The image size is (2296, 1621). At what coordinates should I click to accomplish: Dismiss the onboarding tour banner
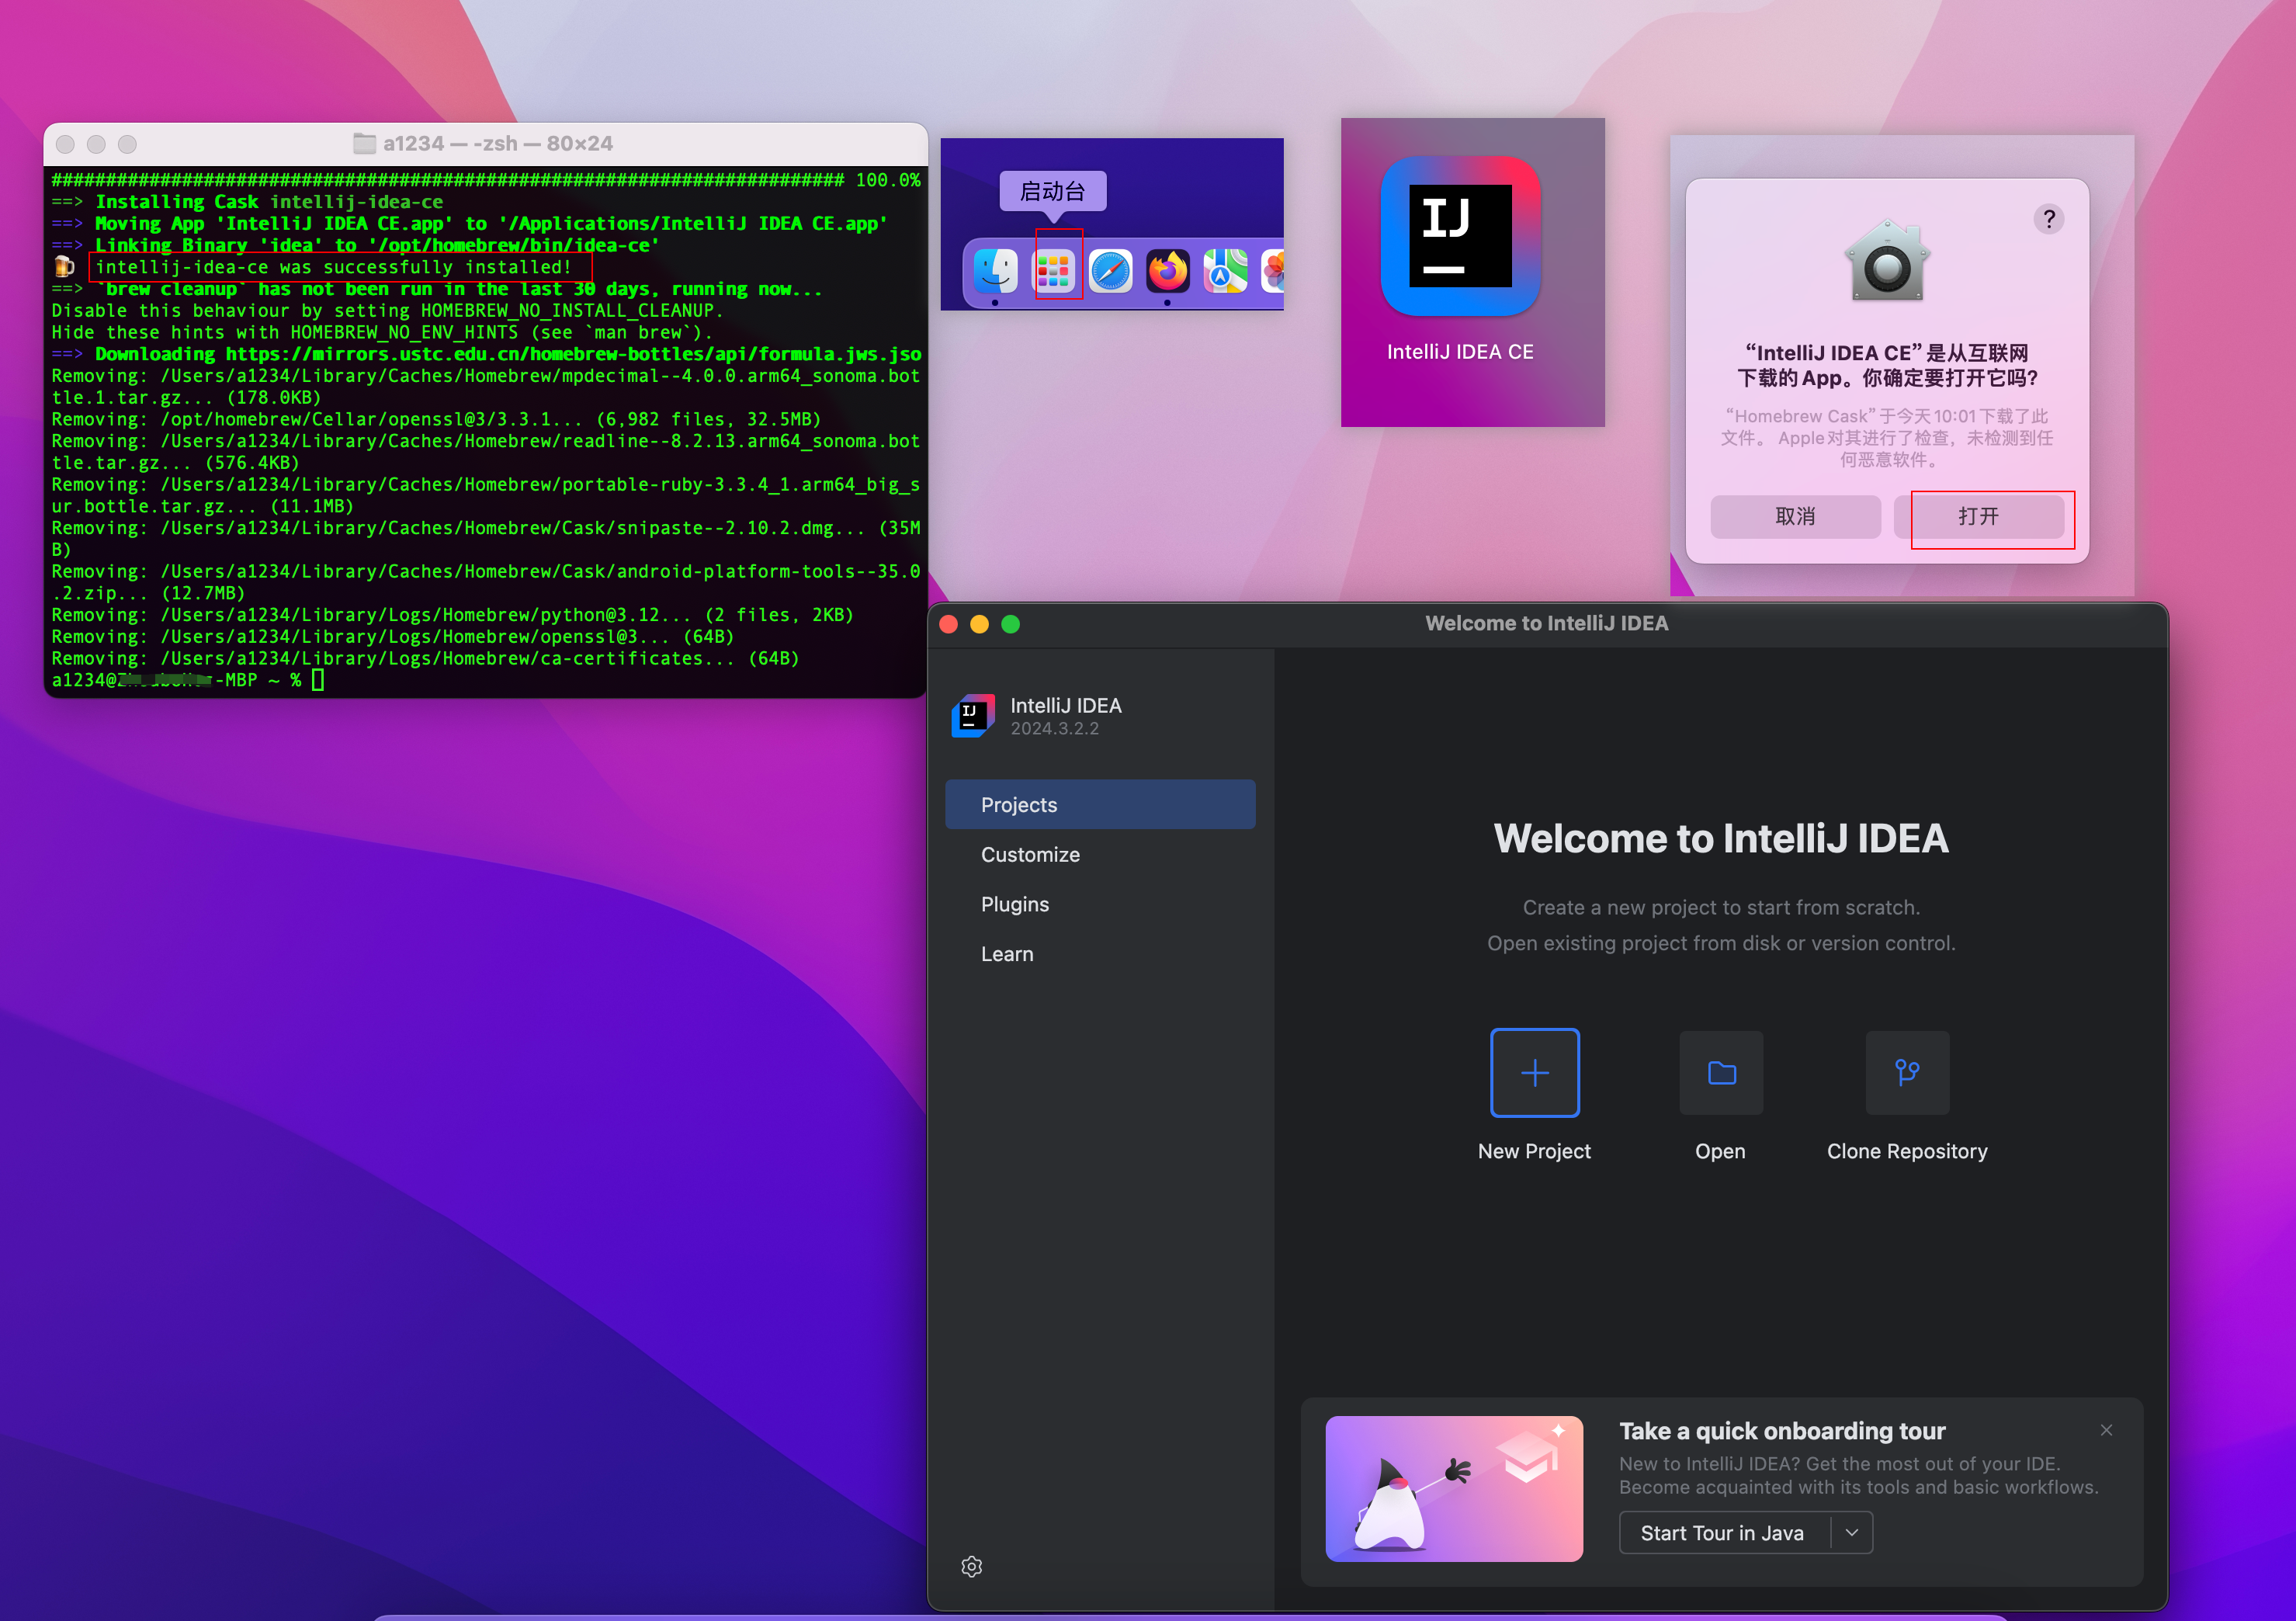(2107, 1430)
